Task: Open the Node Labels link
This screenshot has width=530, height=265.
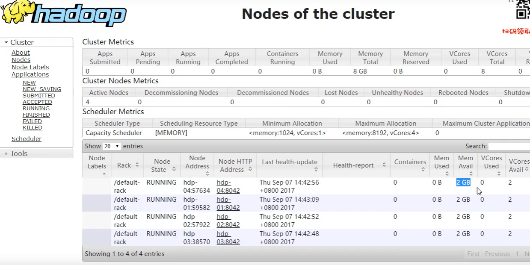Action: pos(30,67)
